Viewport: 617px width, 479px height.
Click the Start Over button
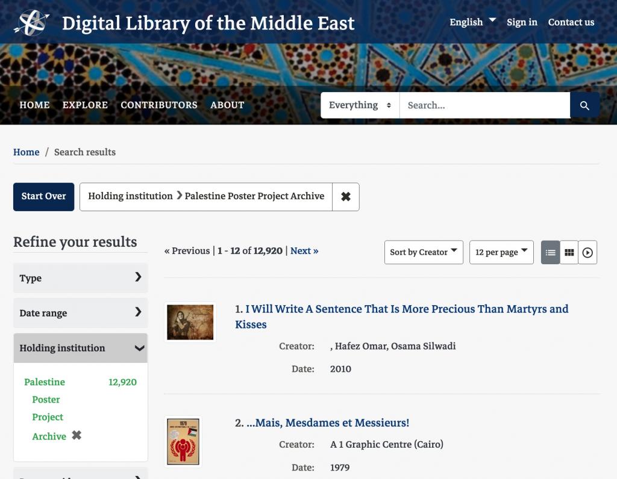tap(43, 196)
